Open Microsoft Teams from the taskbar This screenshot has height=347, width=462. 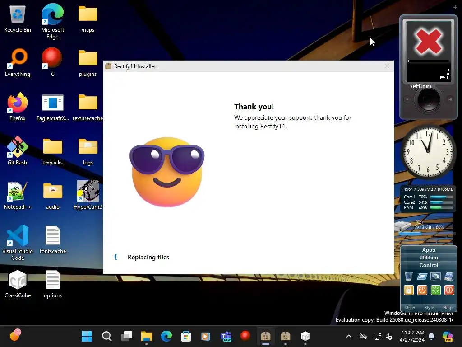226,336
